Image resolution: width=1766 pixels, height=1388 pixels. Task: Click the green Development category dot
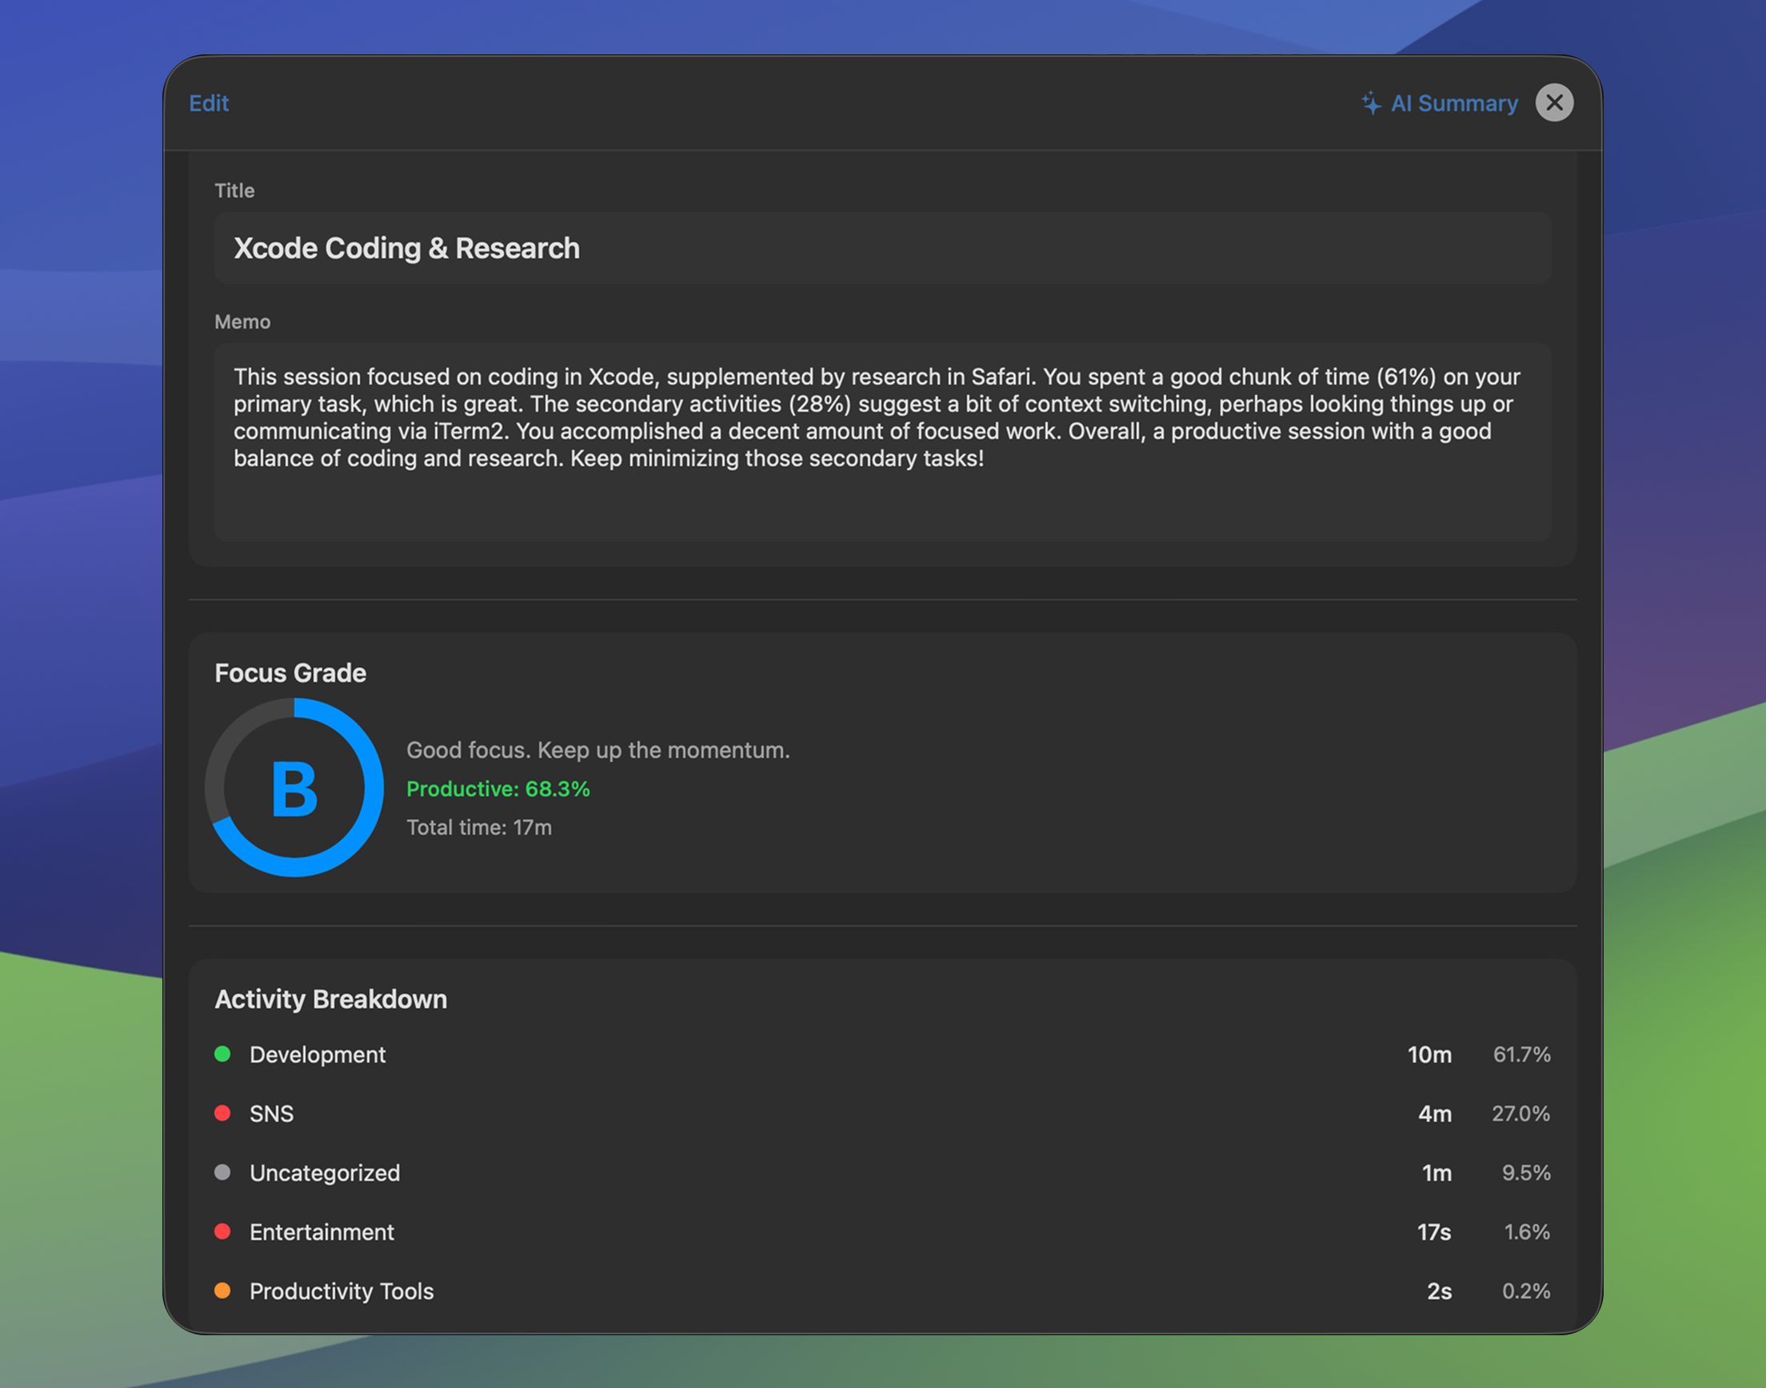224,1054
